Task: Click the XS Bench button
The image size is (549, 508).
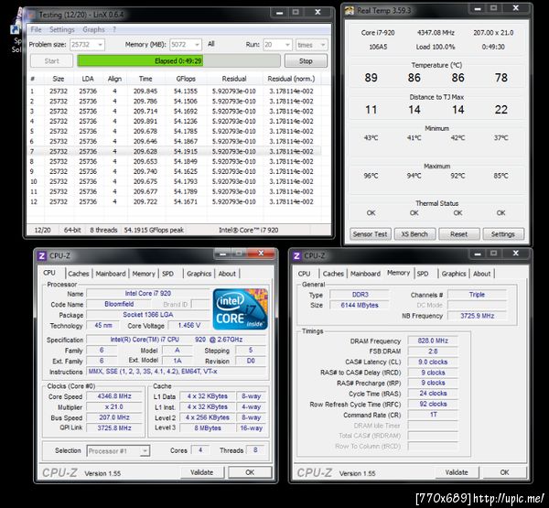Action: 414,234
